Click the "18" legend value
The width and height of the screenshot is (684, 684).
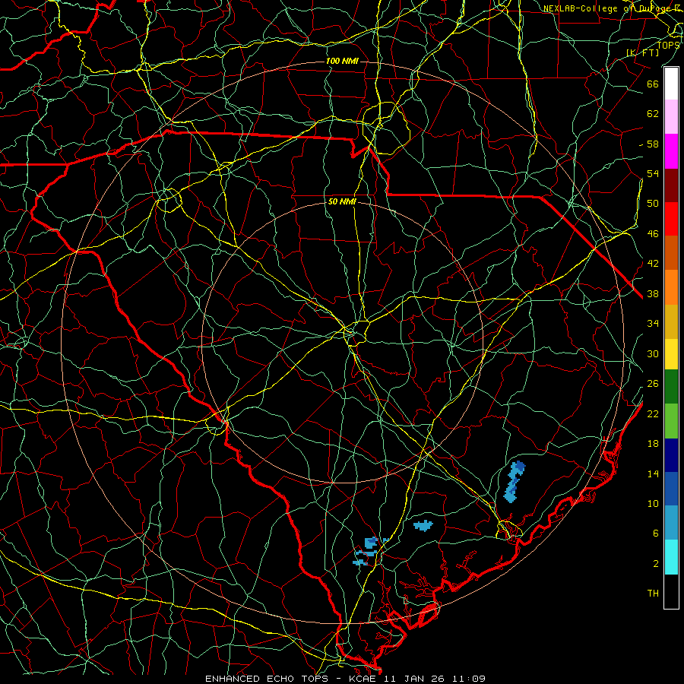(653, 444)
